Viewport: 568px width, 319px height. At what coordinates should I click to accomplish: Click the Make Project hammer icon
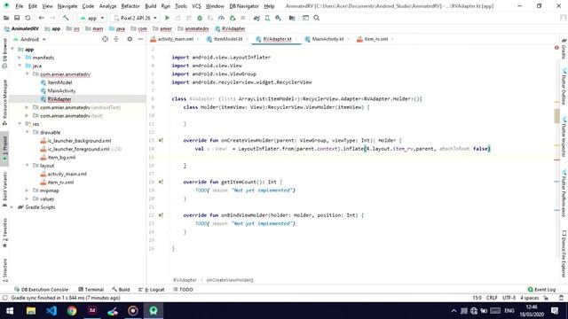point(66,18)
